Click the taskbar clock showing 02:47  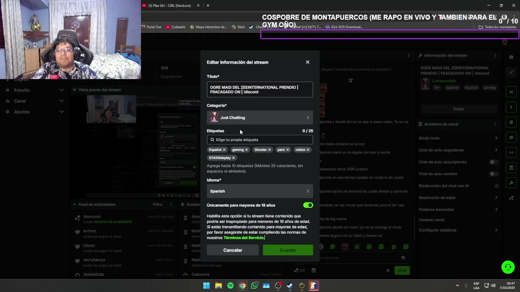point(508,286)
